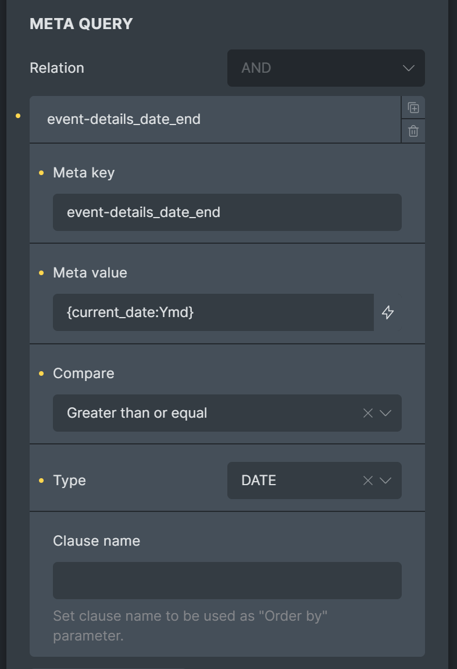
Task: Duplicate the event-details_date_end meta query item
Action: (413, 108)
